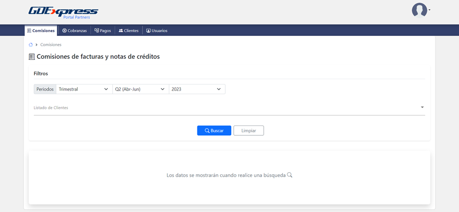The height and width of the screenshot is (212, 459).
Task: Expand the caret next to the user avatar
Action: point(430,10)
